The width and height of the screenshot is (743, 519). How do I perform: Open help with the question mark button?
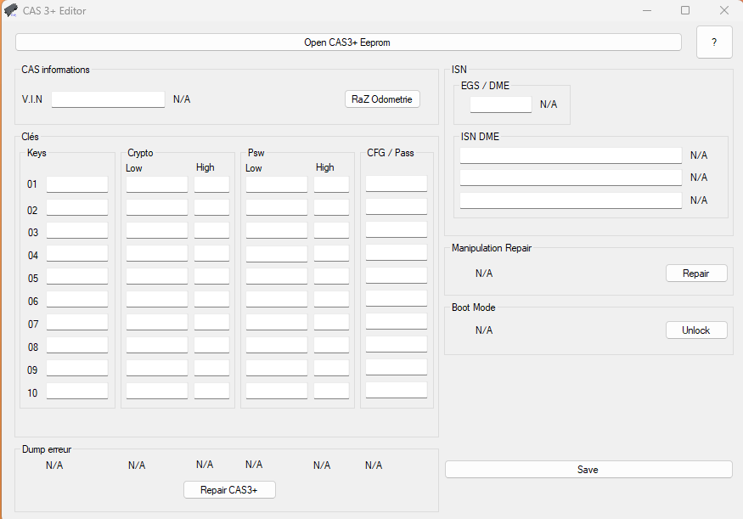(714, 42)
